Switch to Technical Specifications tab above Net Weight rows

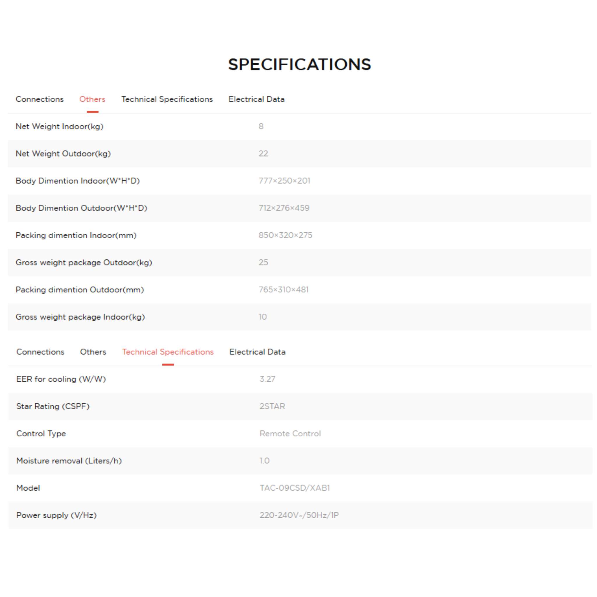click(x=167, y=99)
